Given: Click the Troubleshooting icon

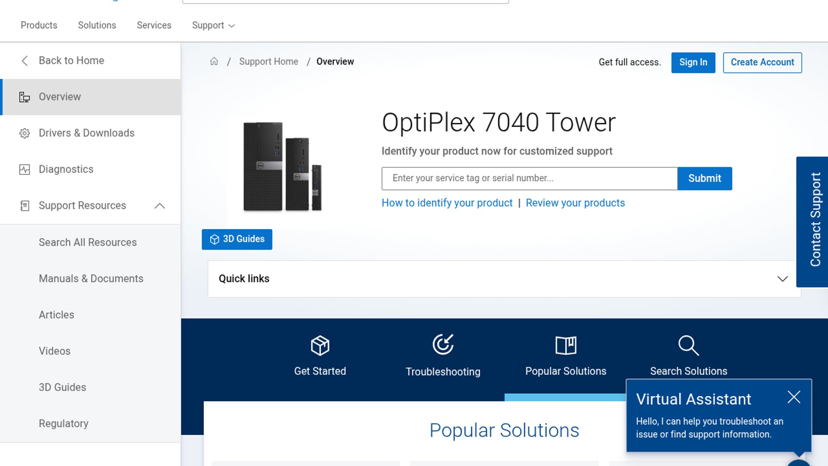Looking at the screenshot, I should [443, 345].
